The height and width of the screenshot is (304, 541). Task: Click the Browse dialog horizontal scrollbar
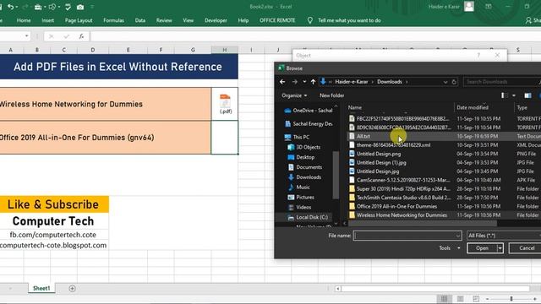click(x=423, y=223)
